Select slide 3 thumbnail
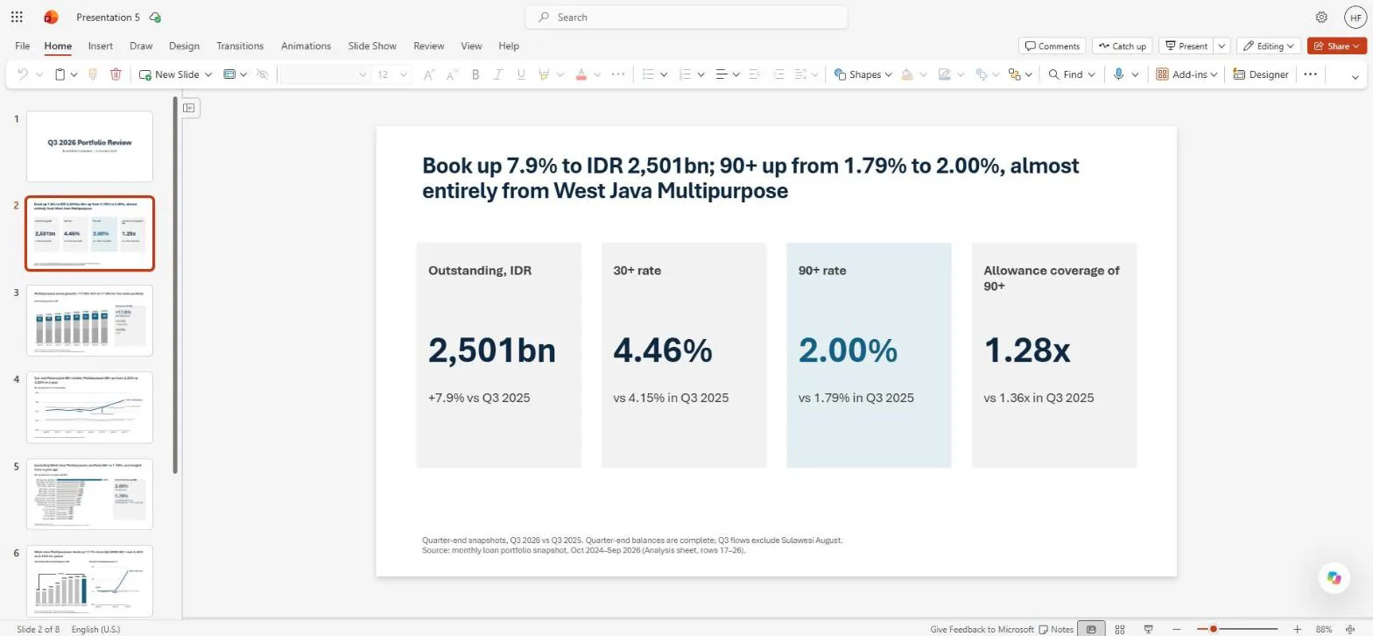This screenshot has height=636, width=1373. tap(89, 321)
